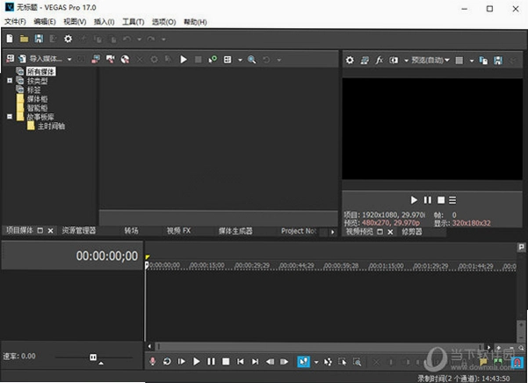Click the views grid icon in Project Media toolbar

pyautogui.click(x=228, y=60)
